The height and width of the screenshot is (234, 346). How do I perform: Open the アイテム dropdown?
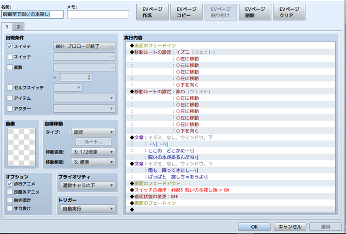click(x=84, y=98)
